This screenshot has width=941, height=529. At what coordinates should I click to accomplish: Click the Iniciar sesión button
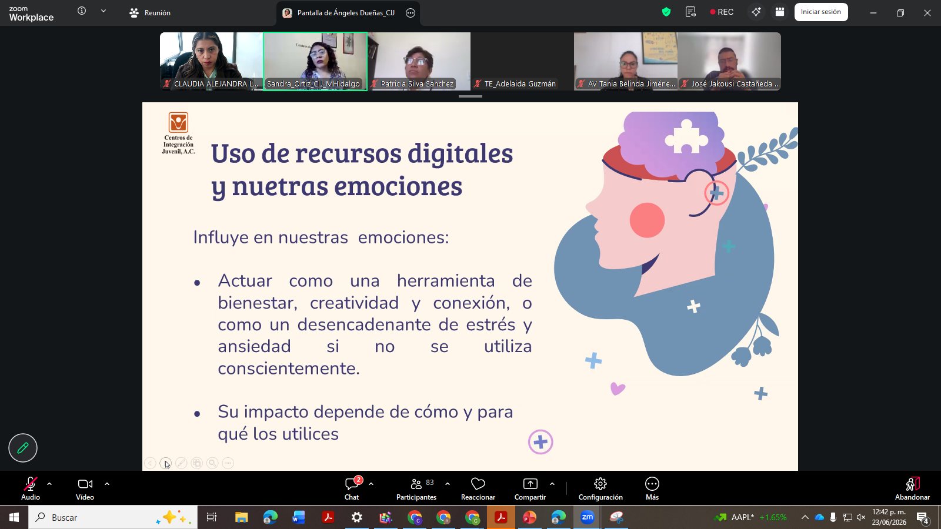coord(821,12)
